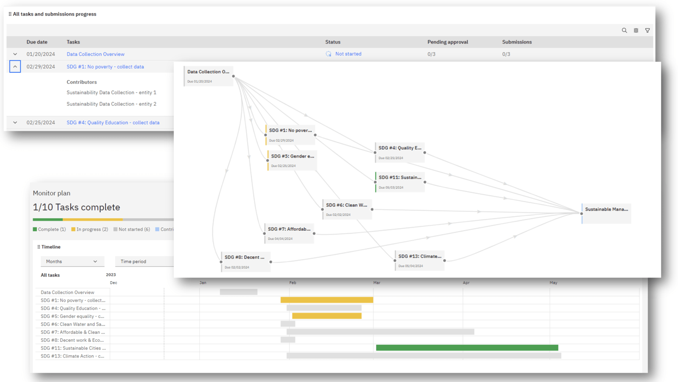Screen dimensions: 678x382
Task: Select timeline row SDG #5: Gender equality
Action: click(x=72, y=316)
